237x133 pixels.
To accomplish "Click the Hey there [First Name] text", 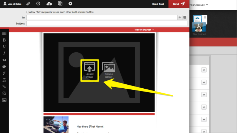I will point(90,127).
